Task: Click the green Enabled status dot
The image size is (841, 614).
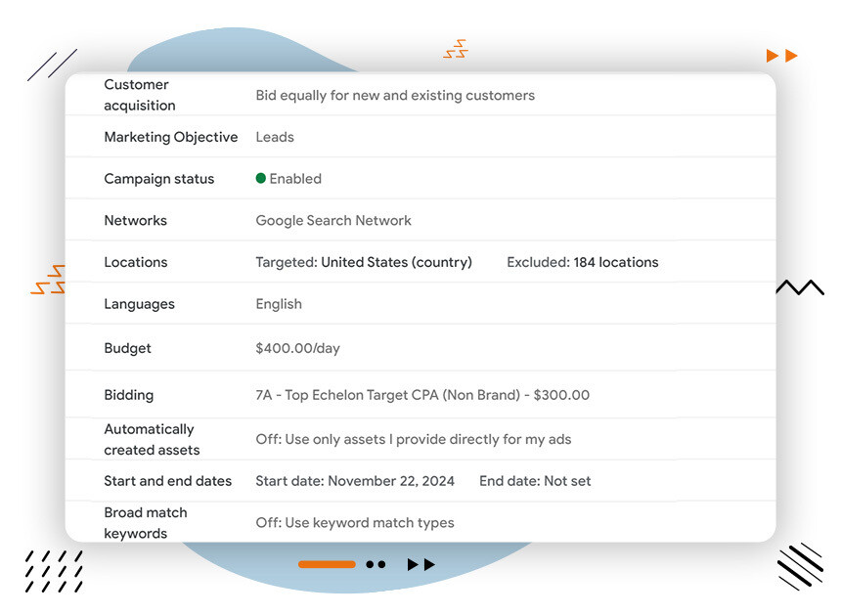Action: [261, 179]
